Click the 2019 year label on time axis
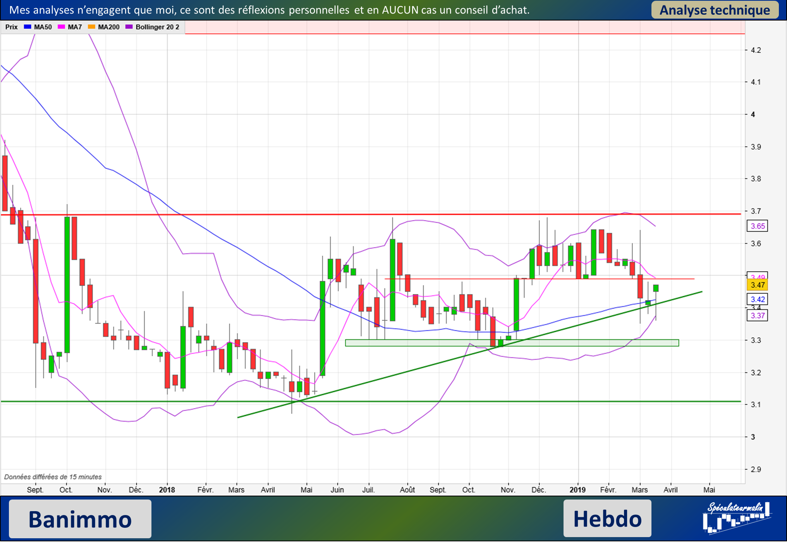 577,490
